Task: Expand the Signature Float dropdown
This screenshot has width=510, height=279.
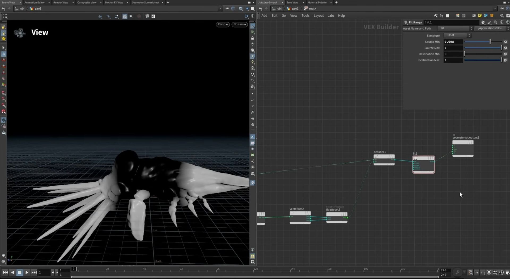Action: pyautogui.click(x=457, y=35)
